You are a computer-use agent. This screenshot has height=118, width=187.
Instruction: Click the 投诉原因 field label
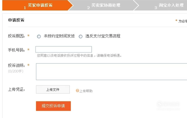coord(16,36)
